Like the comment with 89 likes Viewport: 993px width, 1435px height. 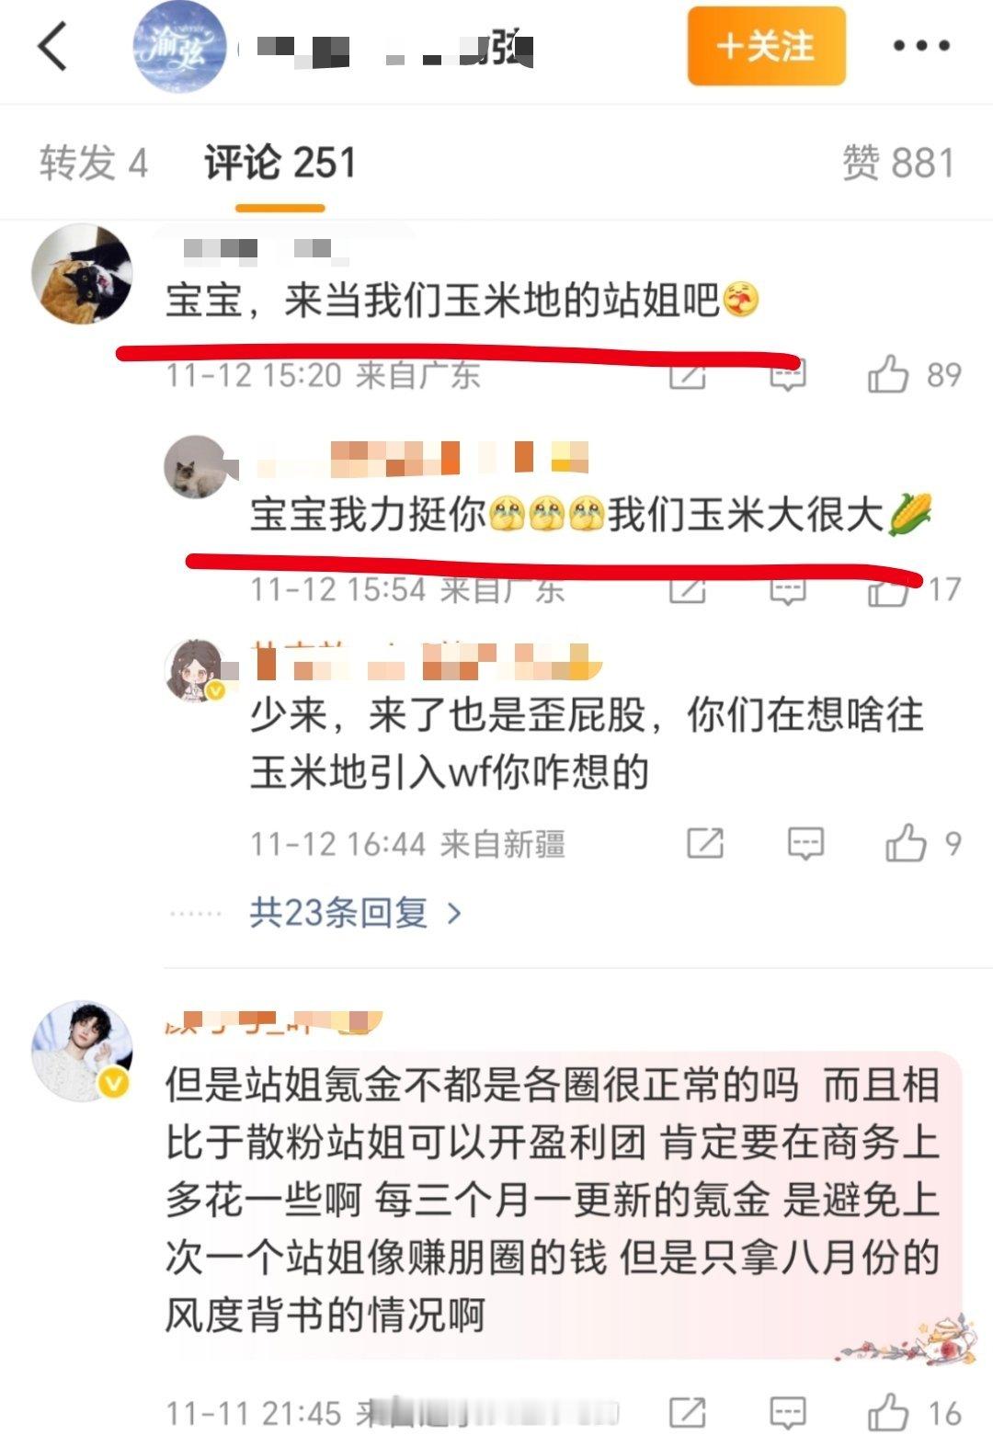914,375
